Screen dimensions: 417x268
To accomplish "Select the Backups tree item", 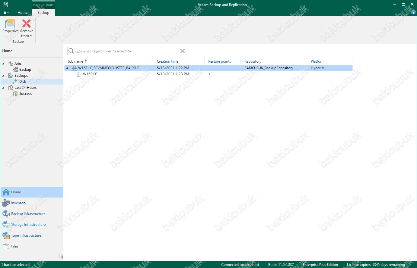I will (x=21, y=76).
